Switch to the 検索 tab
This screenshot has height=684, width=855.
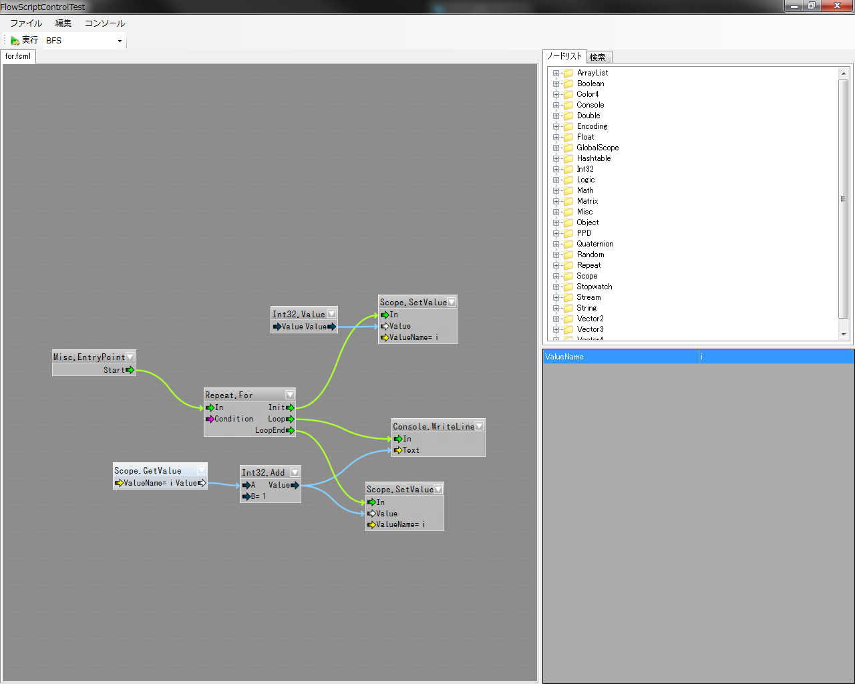pyautogui.click(x=598, y=57)
